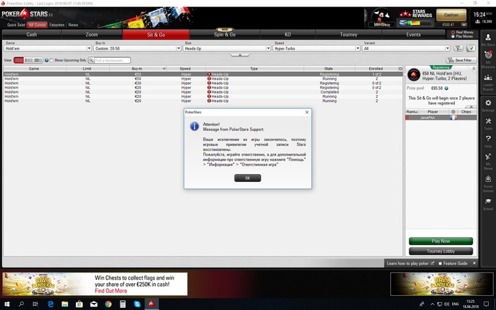Switch to the Cash tab
Screen dimensions: 496x310
point(32,35)
